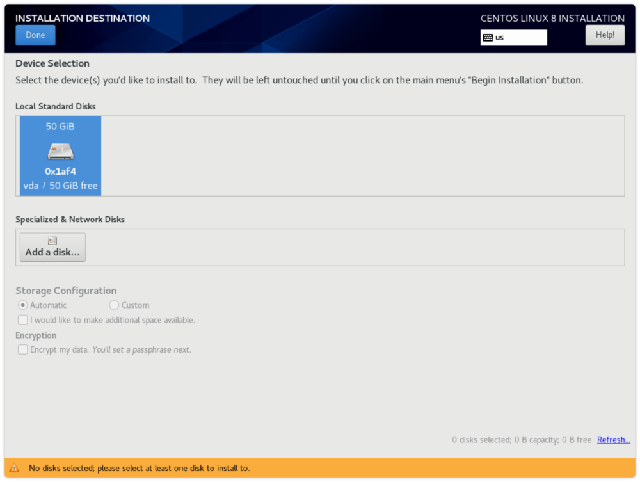
Task: Click the 'Device Selection' heading
Action: click(x=52, y=63)
